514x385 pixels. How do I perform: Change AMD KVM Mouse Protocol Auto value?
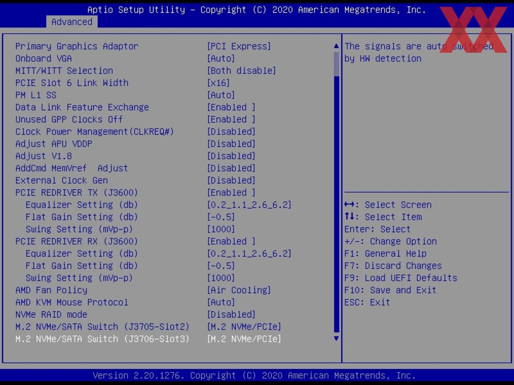point(221,302)
